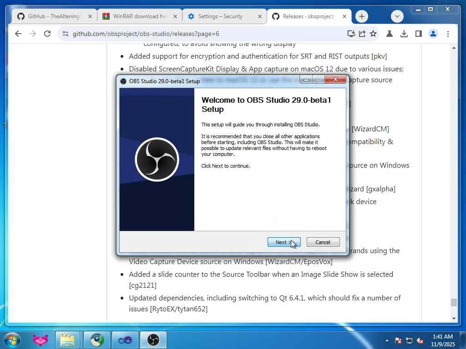Select the Releases · obsproject tab
This screenshot has width=466, height=349.
[x=308, y=16]
